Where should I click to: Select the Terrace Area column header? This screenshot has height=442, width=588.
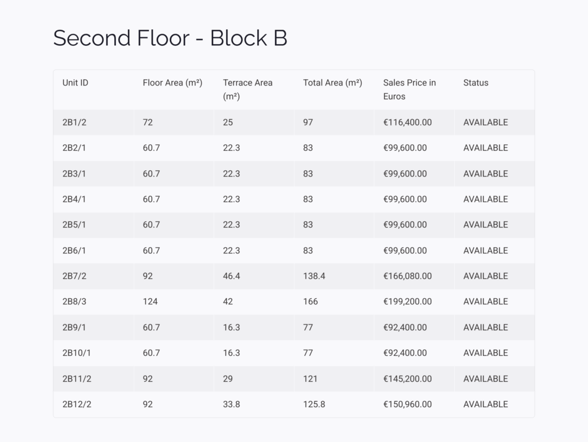(247, 89)
